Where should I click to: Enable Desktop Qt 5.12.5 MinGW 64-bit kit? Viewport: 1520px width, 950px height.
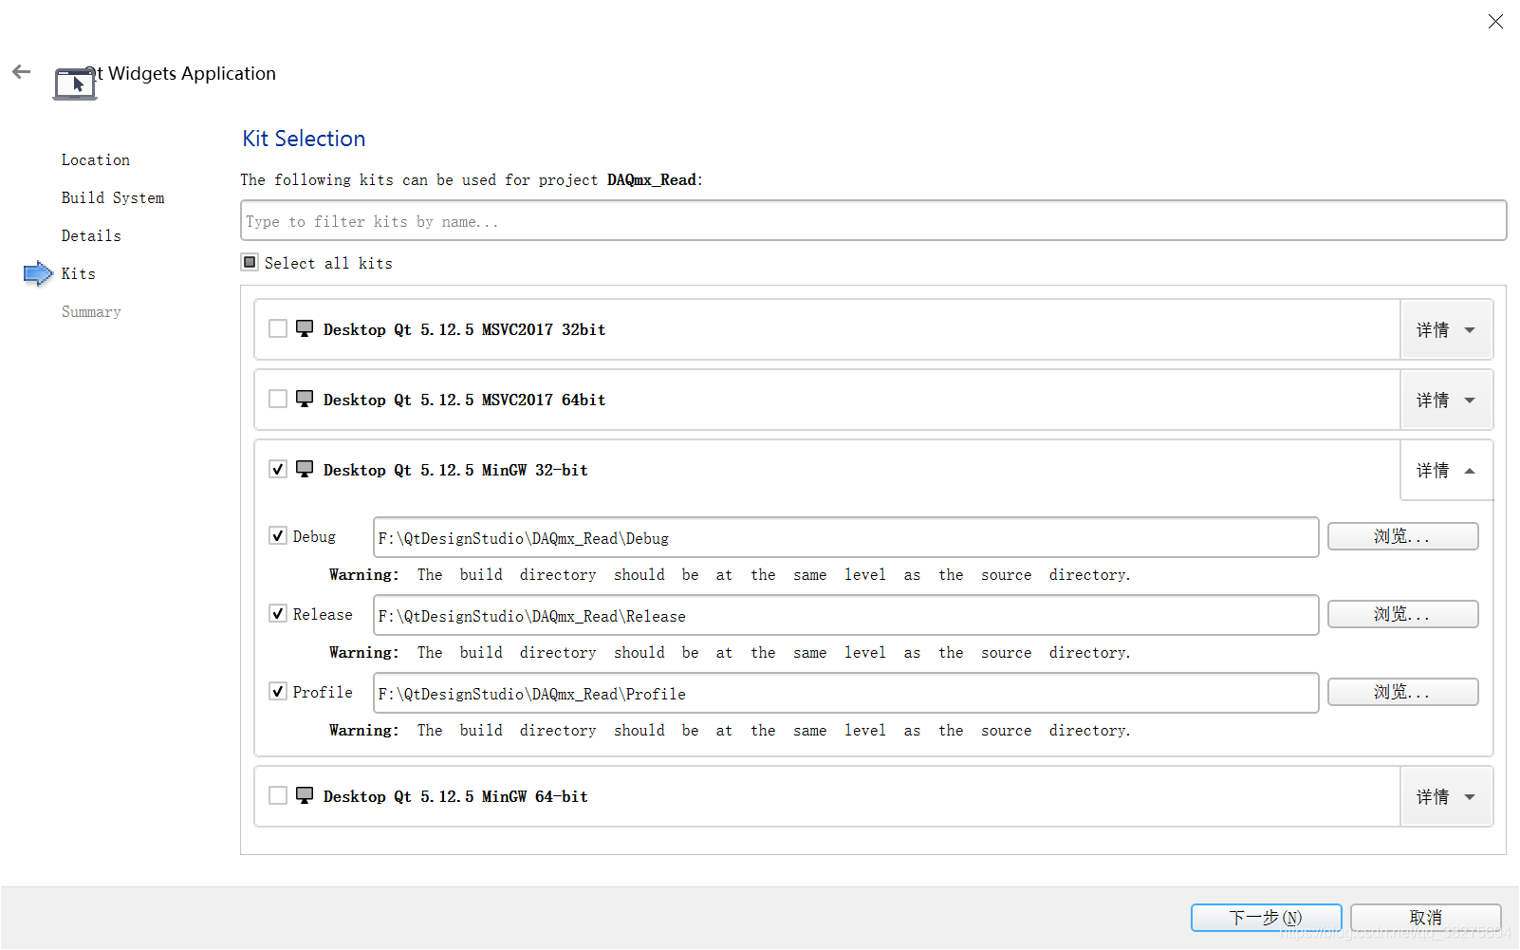(278, 795)
